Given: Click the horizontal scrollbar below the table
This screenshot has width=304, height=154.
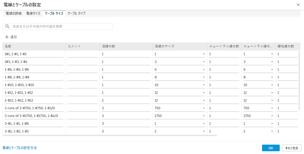Looking at the screenshot, I should coord(110,135).
